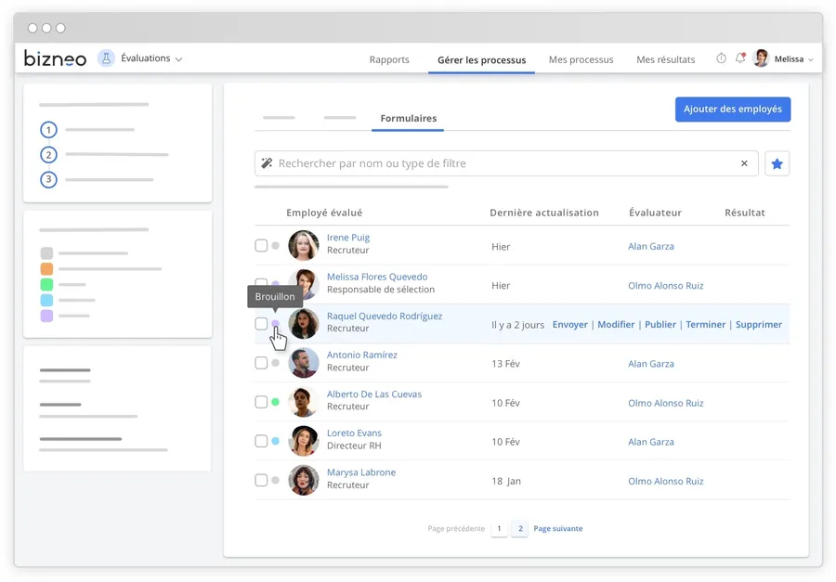Click Publier for Raquel Quevedo Rodríguez
836x582 pixels.
click(660, 325)
